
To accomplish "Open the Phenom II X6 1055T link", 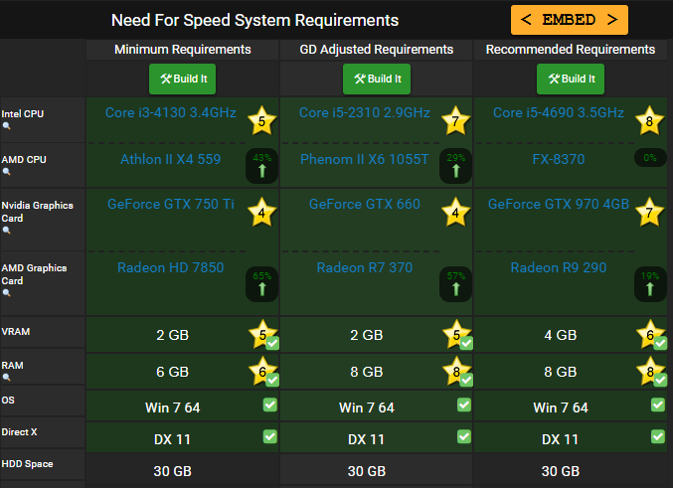I will (x=365, y=159).
